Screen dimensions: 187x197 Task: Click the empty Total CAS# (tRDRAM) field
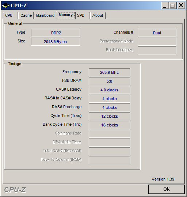109,151
